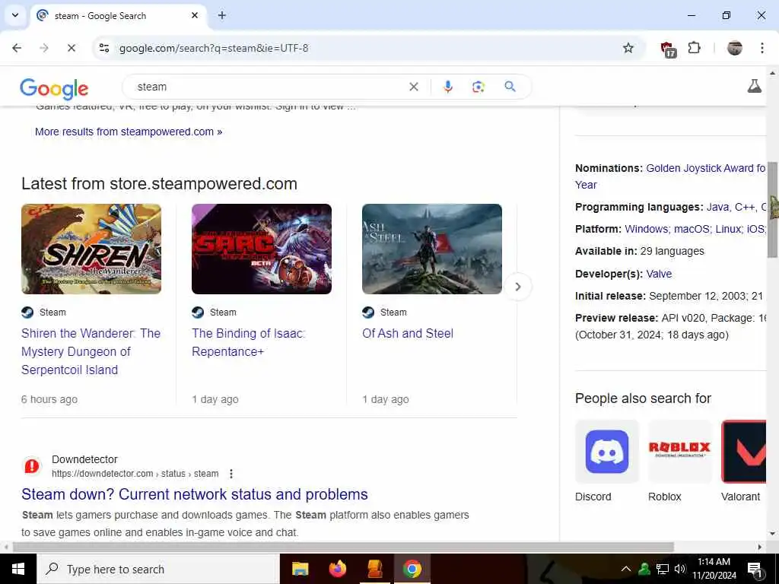Open Valorant in People also search for
Image resolution: width=779 pixels, height=584 pixels.
743,462
